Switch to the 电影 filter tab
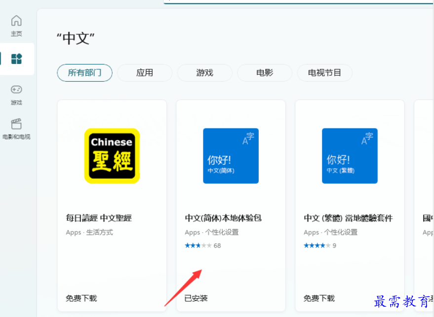The height and width of the screenshot is (317, 434). [265, 73]
